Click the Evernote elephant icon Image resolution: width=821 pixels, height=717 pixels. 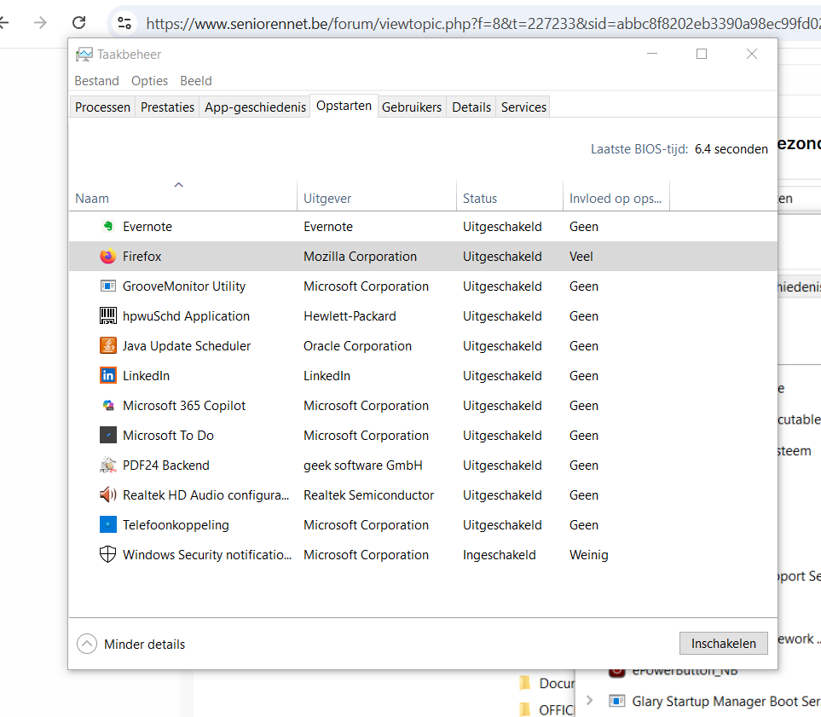[x=107, y=227]
